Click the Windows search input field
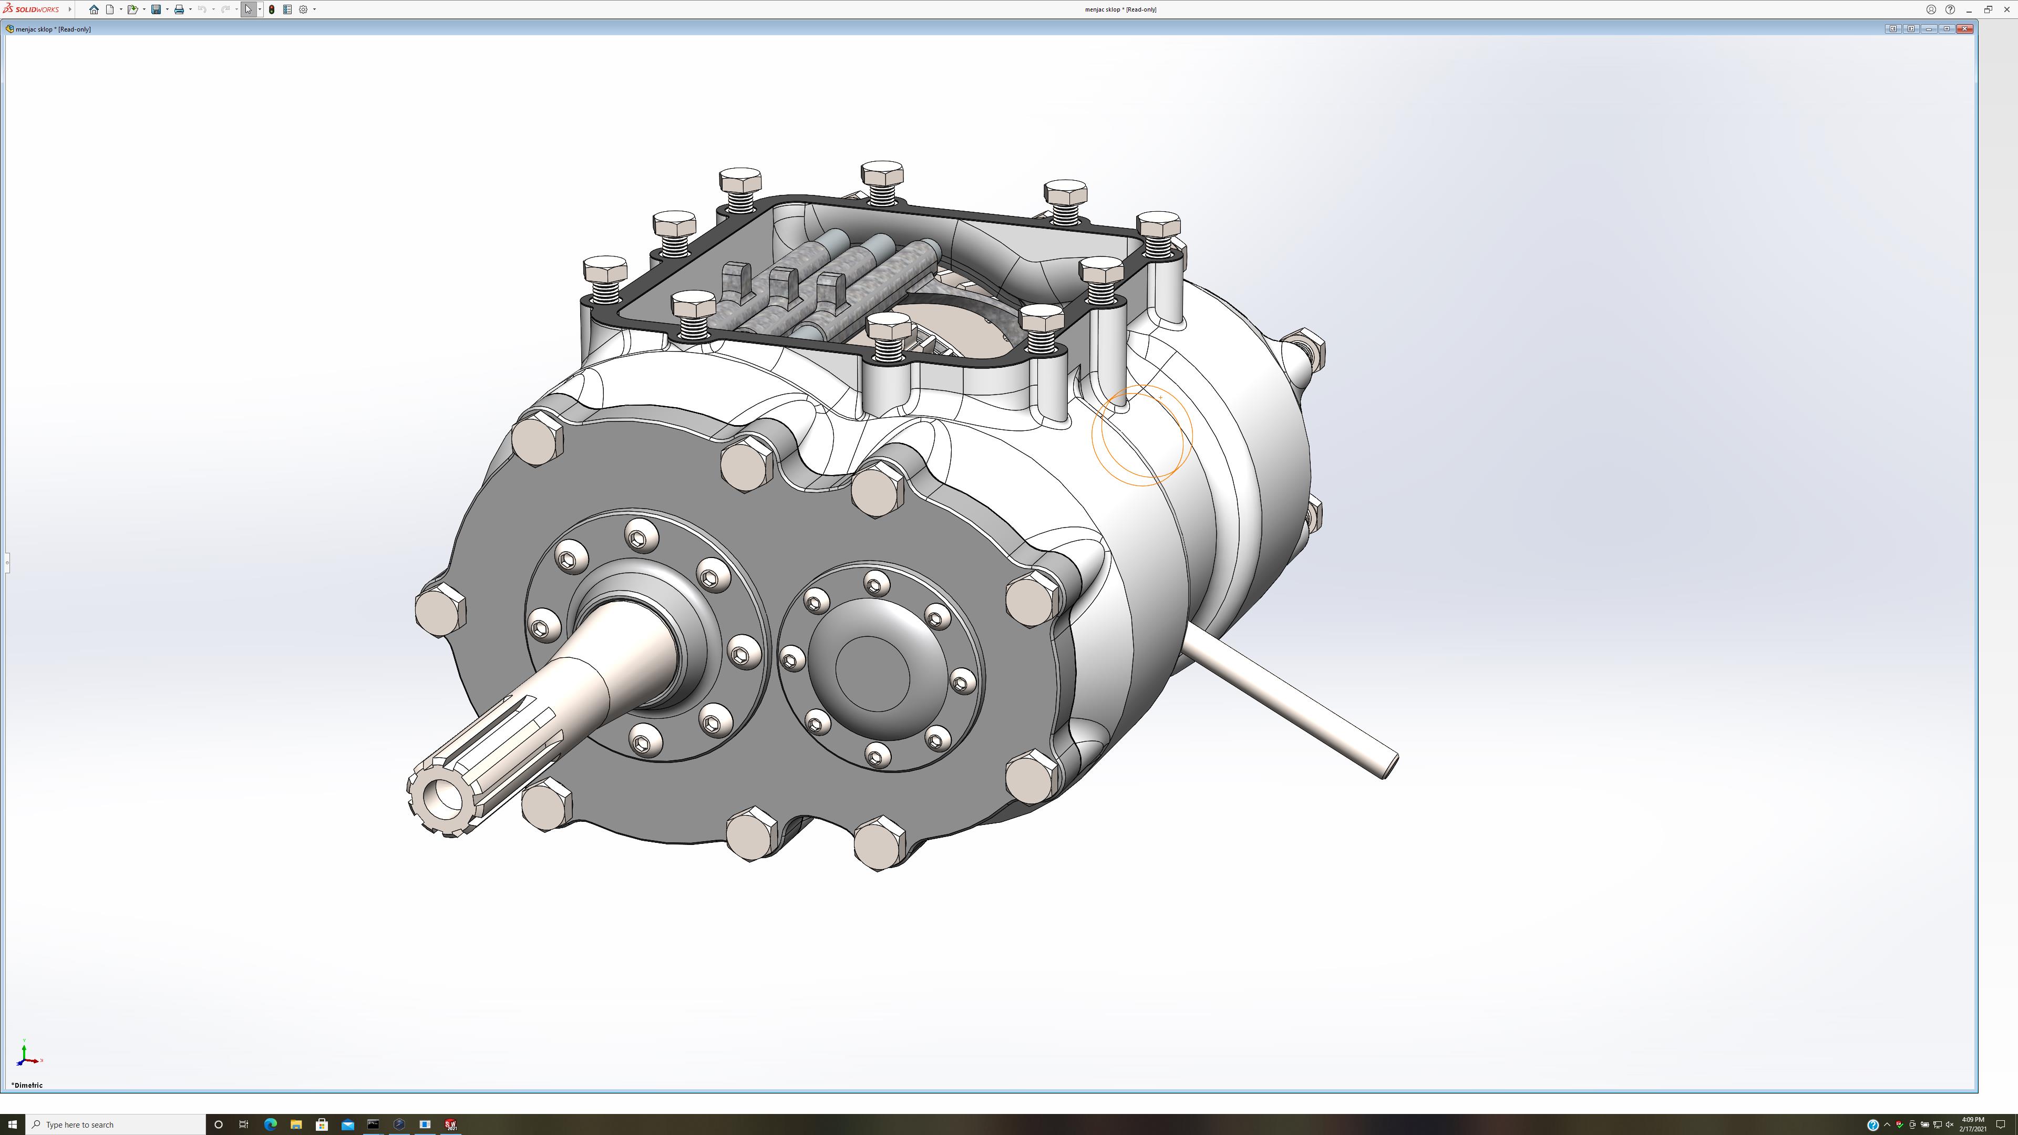The image size is (2018, 1135). click(118, 1124)
